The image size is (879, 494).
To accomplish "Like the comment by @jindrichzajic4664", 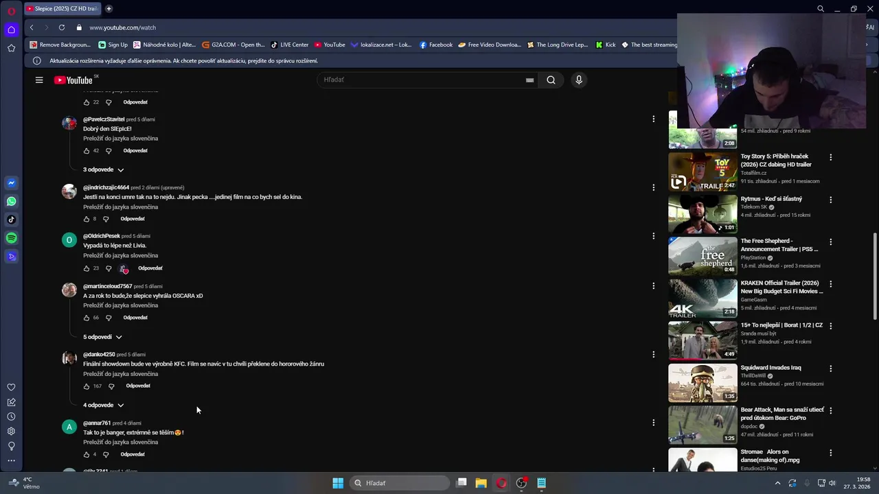I will pyautogui.click(x=87, y=219).
